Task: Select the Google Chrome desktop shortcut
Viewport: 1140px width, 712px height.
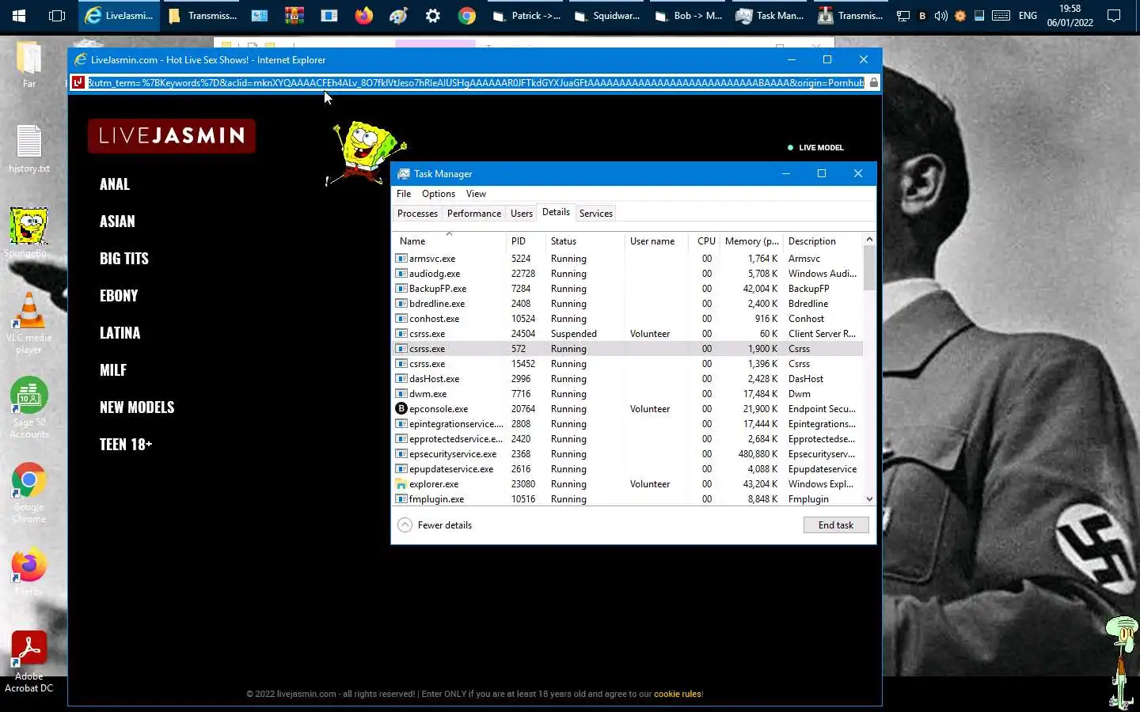Action: (x=29, y=492)
